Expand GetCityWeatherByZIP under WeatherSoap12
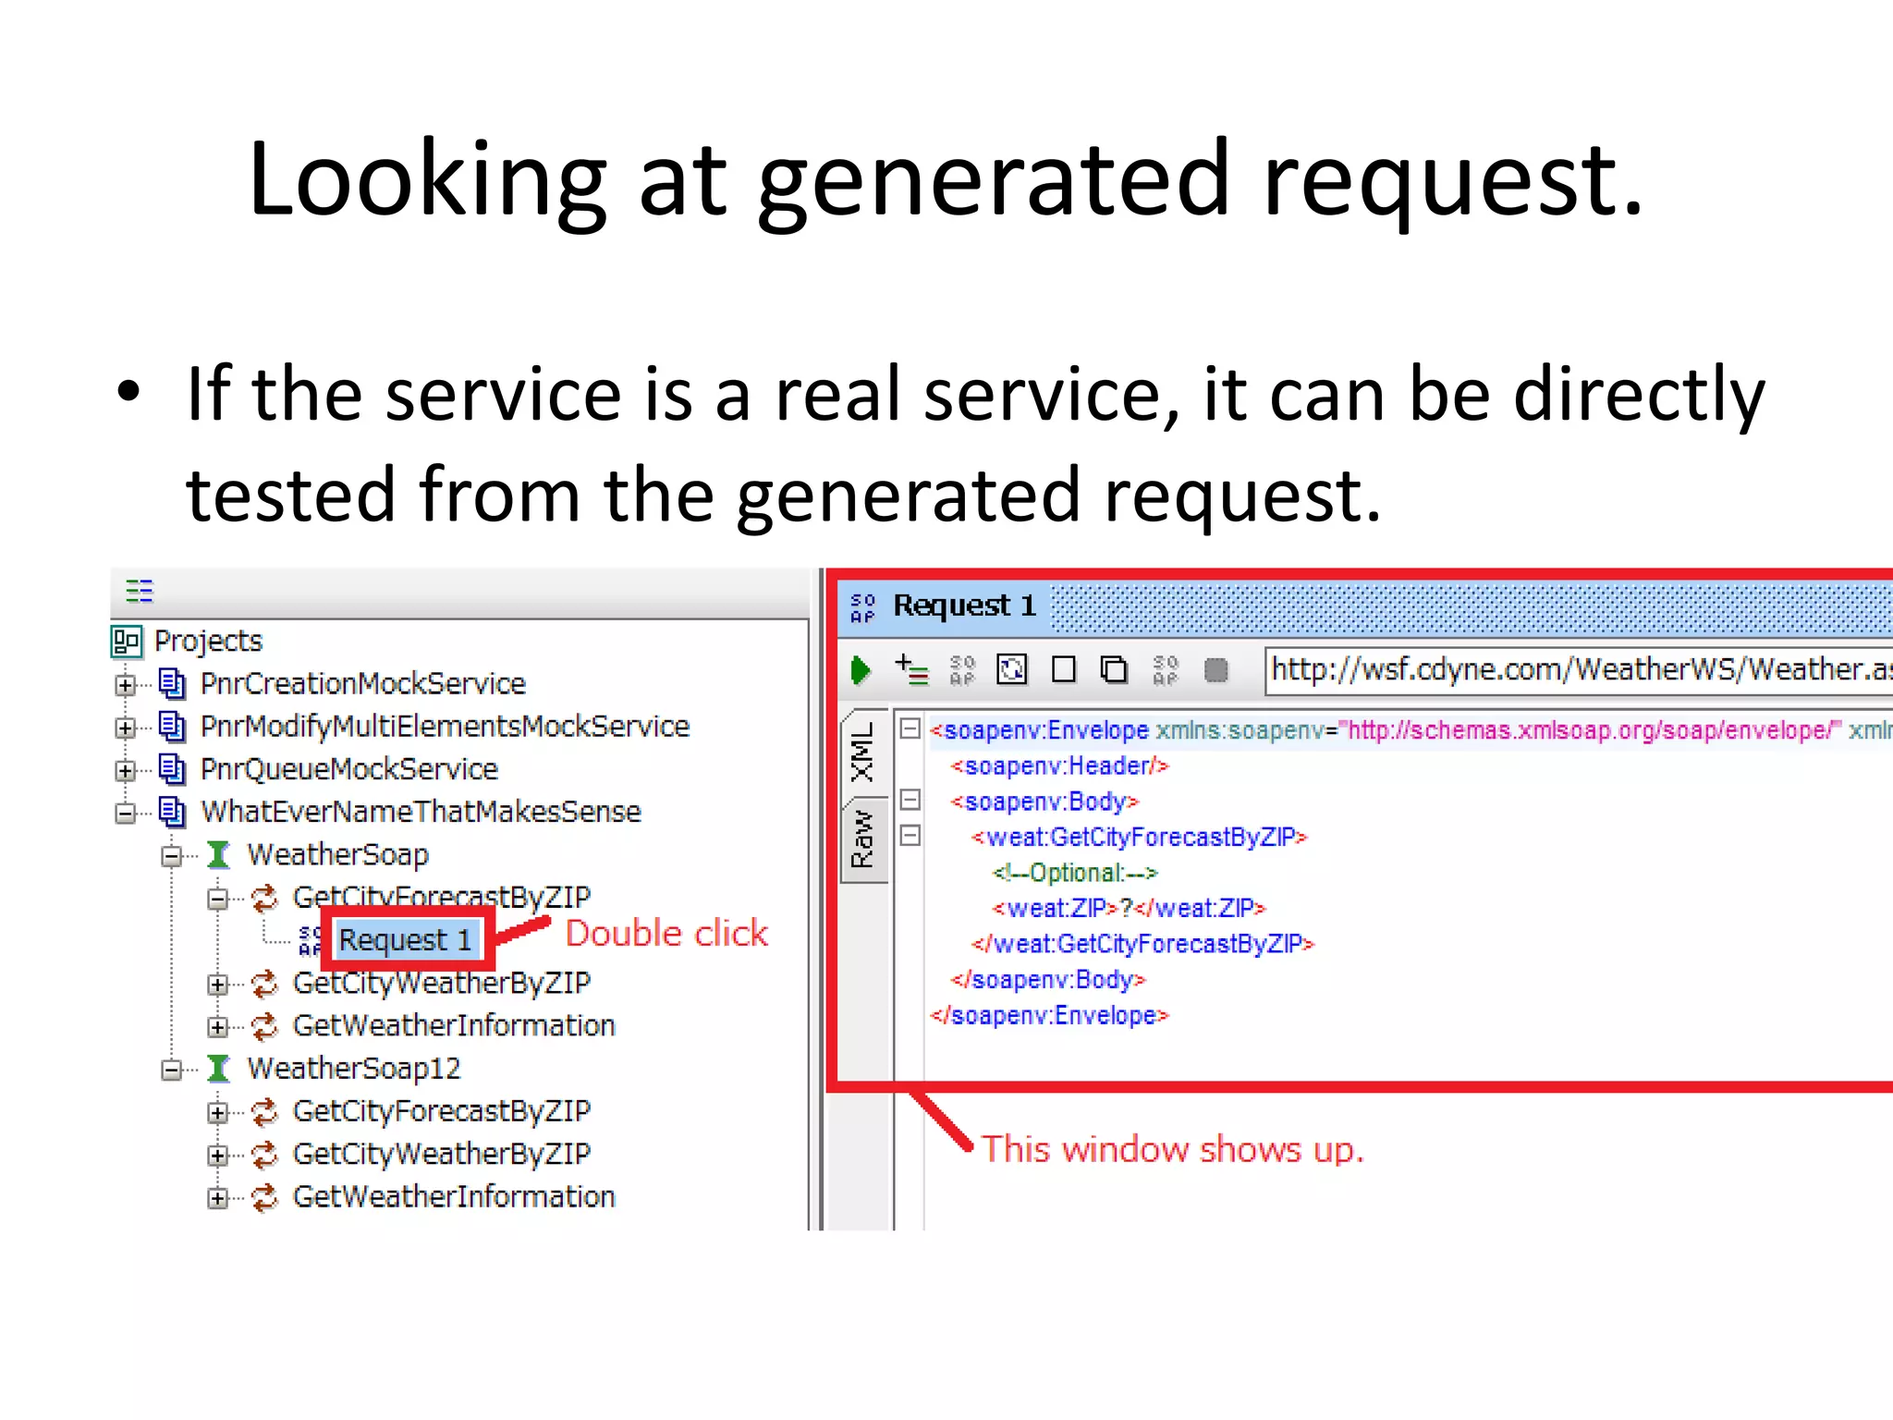The height and width of the screenshot is (1420, 1893). 218,1156
